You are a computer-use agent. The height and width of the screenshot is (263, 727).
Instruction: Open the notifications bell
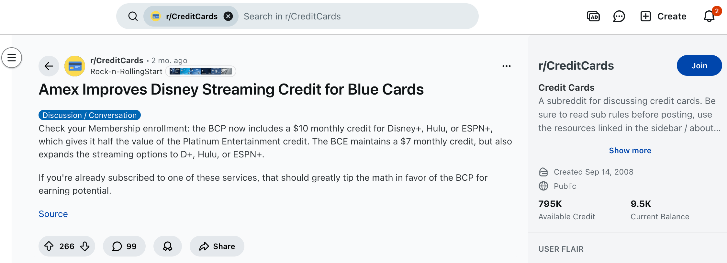pos(709,16)
